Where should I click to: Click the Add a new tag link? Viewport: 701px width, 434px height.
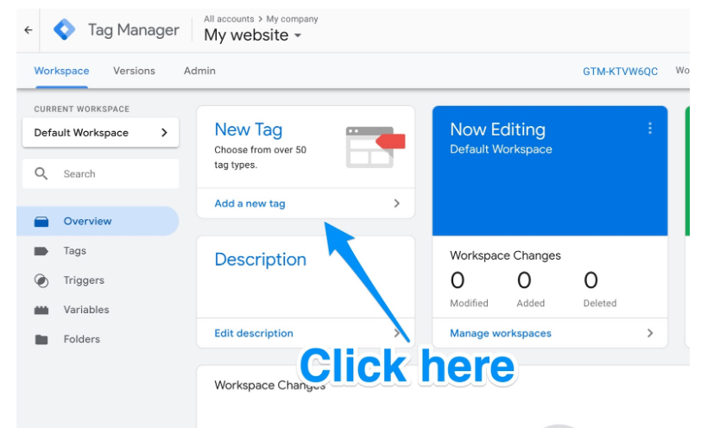click(249, 204)
